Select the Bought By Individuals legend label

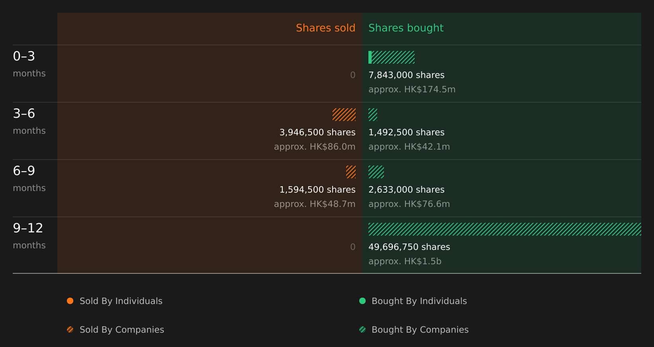tap(419, 301)
